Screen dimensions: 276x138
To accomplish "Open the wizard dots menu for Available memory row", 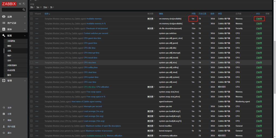I will point(37,19).
